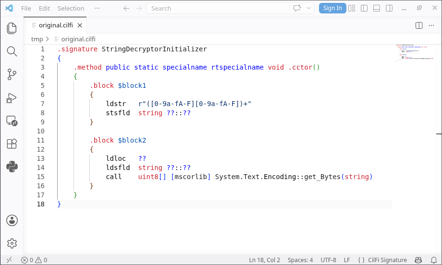Open the Remote Explorer view
The width and height of the screenshot is (442, 265).
pos(12,121)
